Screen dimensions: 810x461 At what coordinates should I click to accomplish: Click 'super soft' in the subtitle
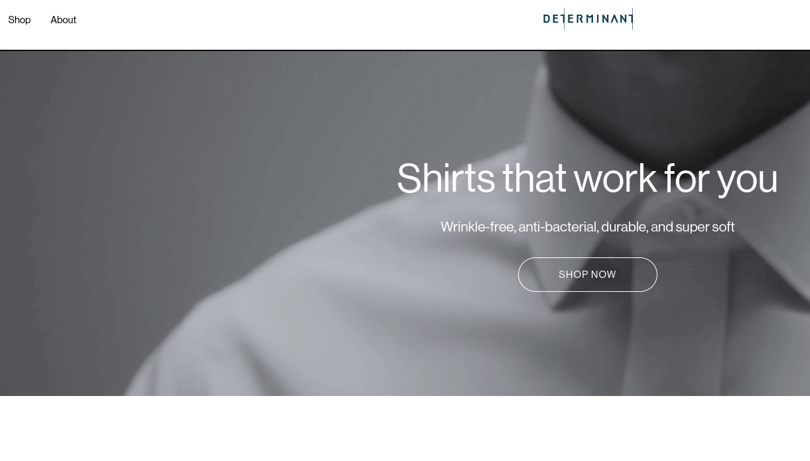tap(705, 227)
